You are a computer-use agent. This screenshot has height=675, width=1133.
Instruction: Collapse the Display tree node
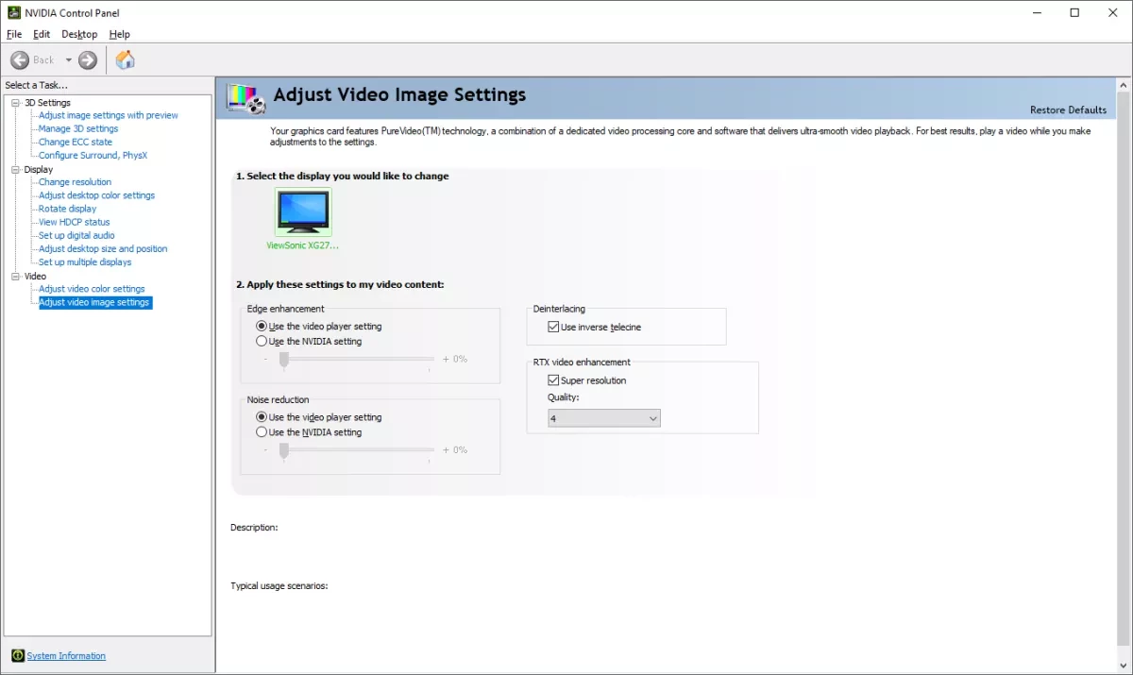[15, 169]
